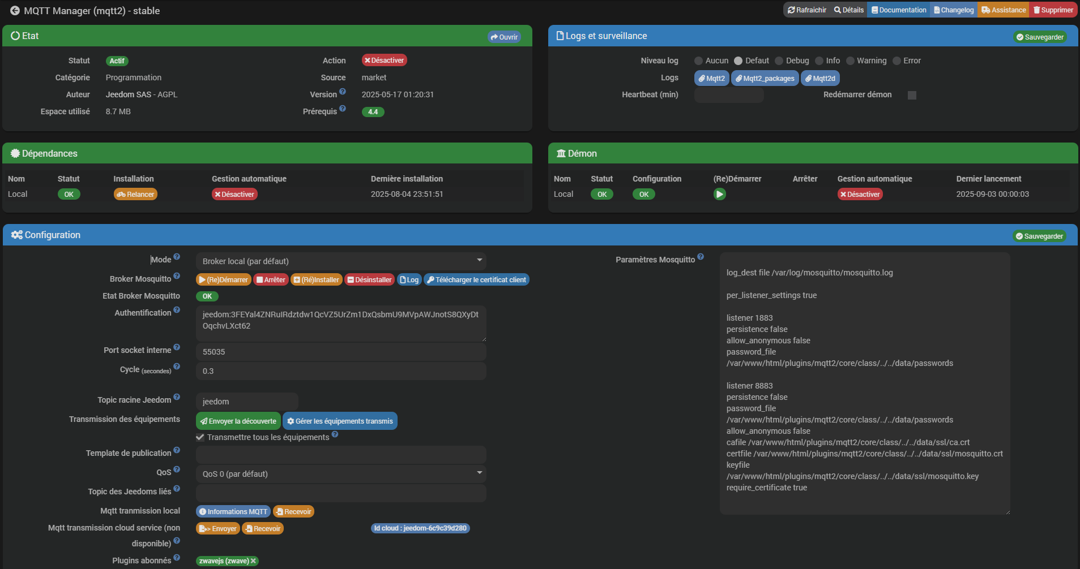Image resolution: width=1080 pixels, height=569 pixels.
Task: Open the Mode dropdown Broker local
Action: [340, 261]
